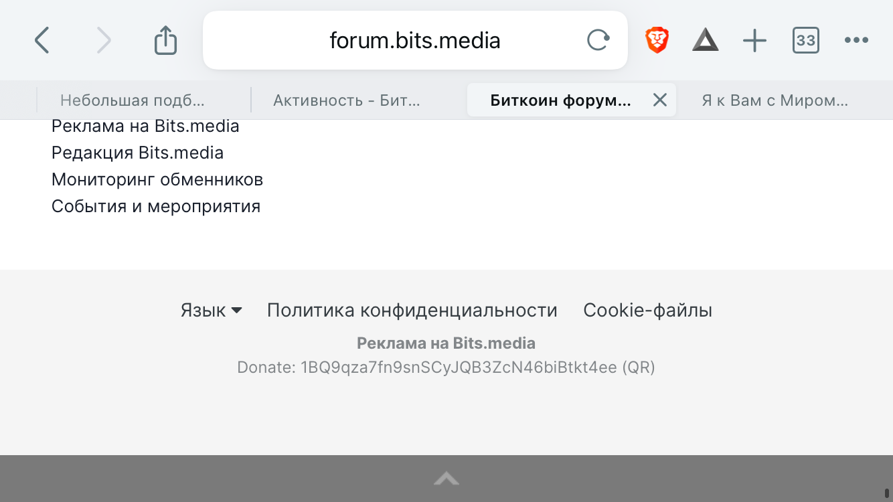Open a new tab with plus icon
Screen dimensions: 893x502
[754, 41]
